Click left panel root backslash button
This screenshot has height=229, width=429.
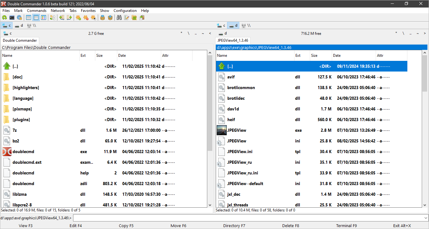click(x=188, y=33)
